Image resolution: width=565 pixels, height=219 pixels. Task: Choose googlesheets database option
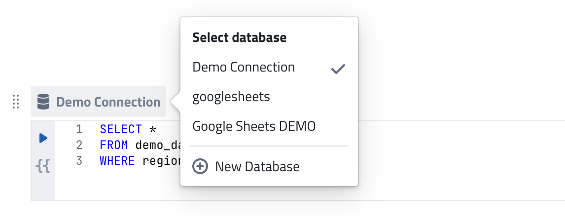tap(269, 97)
